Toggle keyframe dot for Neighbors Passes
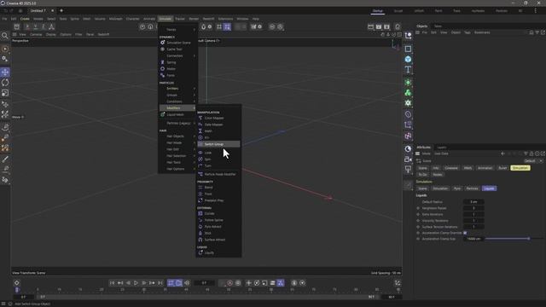The width and height of the screenshot is (546, 307). [418, 208]
